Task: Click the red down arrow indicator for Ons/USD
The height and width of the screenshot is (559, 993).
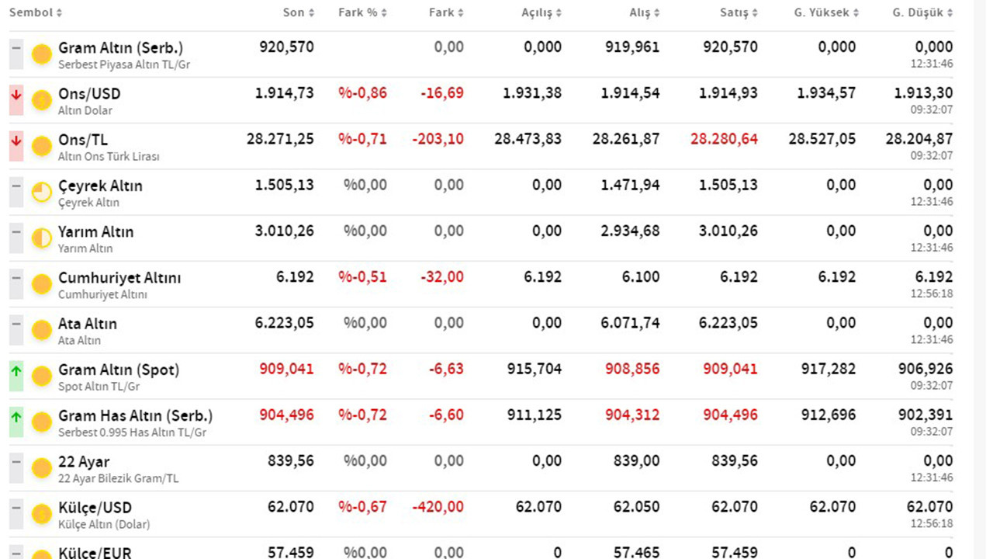Action: (x=16, y=100)
